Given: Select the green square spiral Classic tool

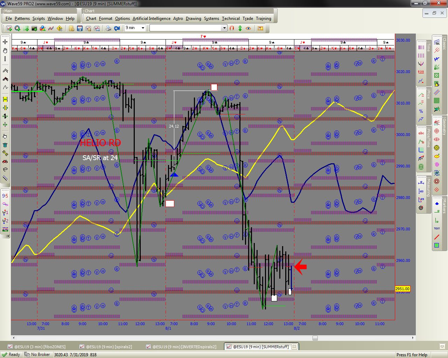Looking at the screenshot, I should tap(437, 101).
